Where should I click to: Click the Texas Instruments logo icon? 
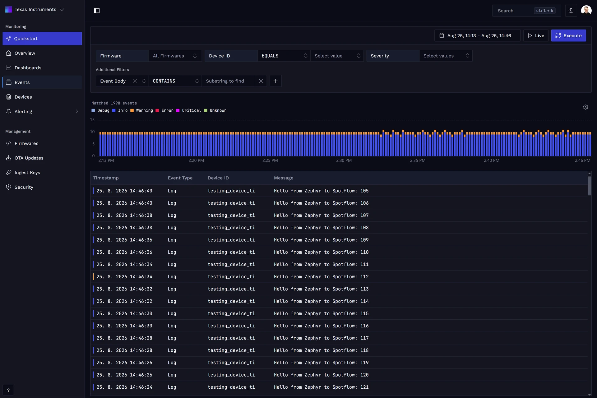coord(9,9)
